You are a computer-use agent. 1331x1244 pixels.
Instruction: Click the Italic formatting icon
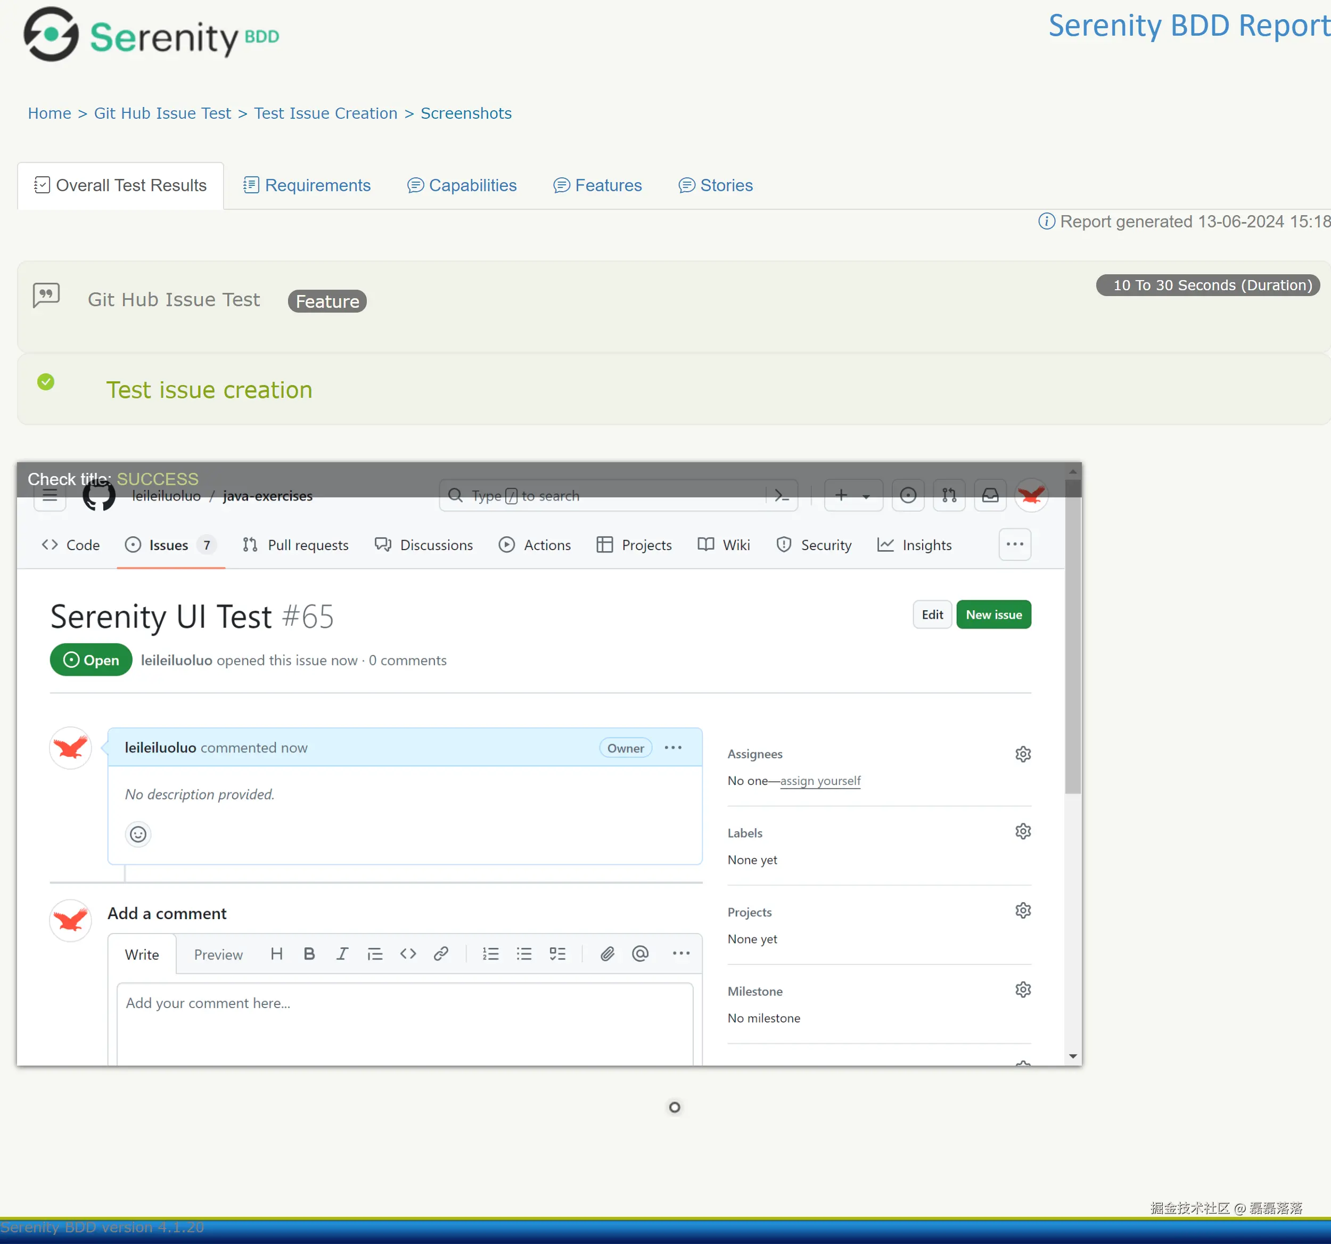tap(342, 953)
